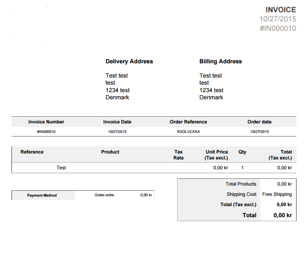The image size is (308, 271).
Task: Click the Order date column header
Action: [x=260, y=122]
